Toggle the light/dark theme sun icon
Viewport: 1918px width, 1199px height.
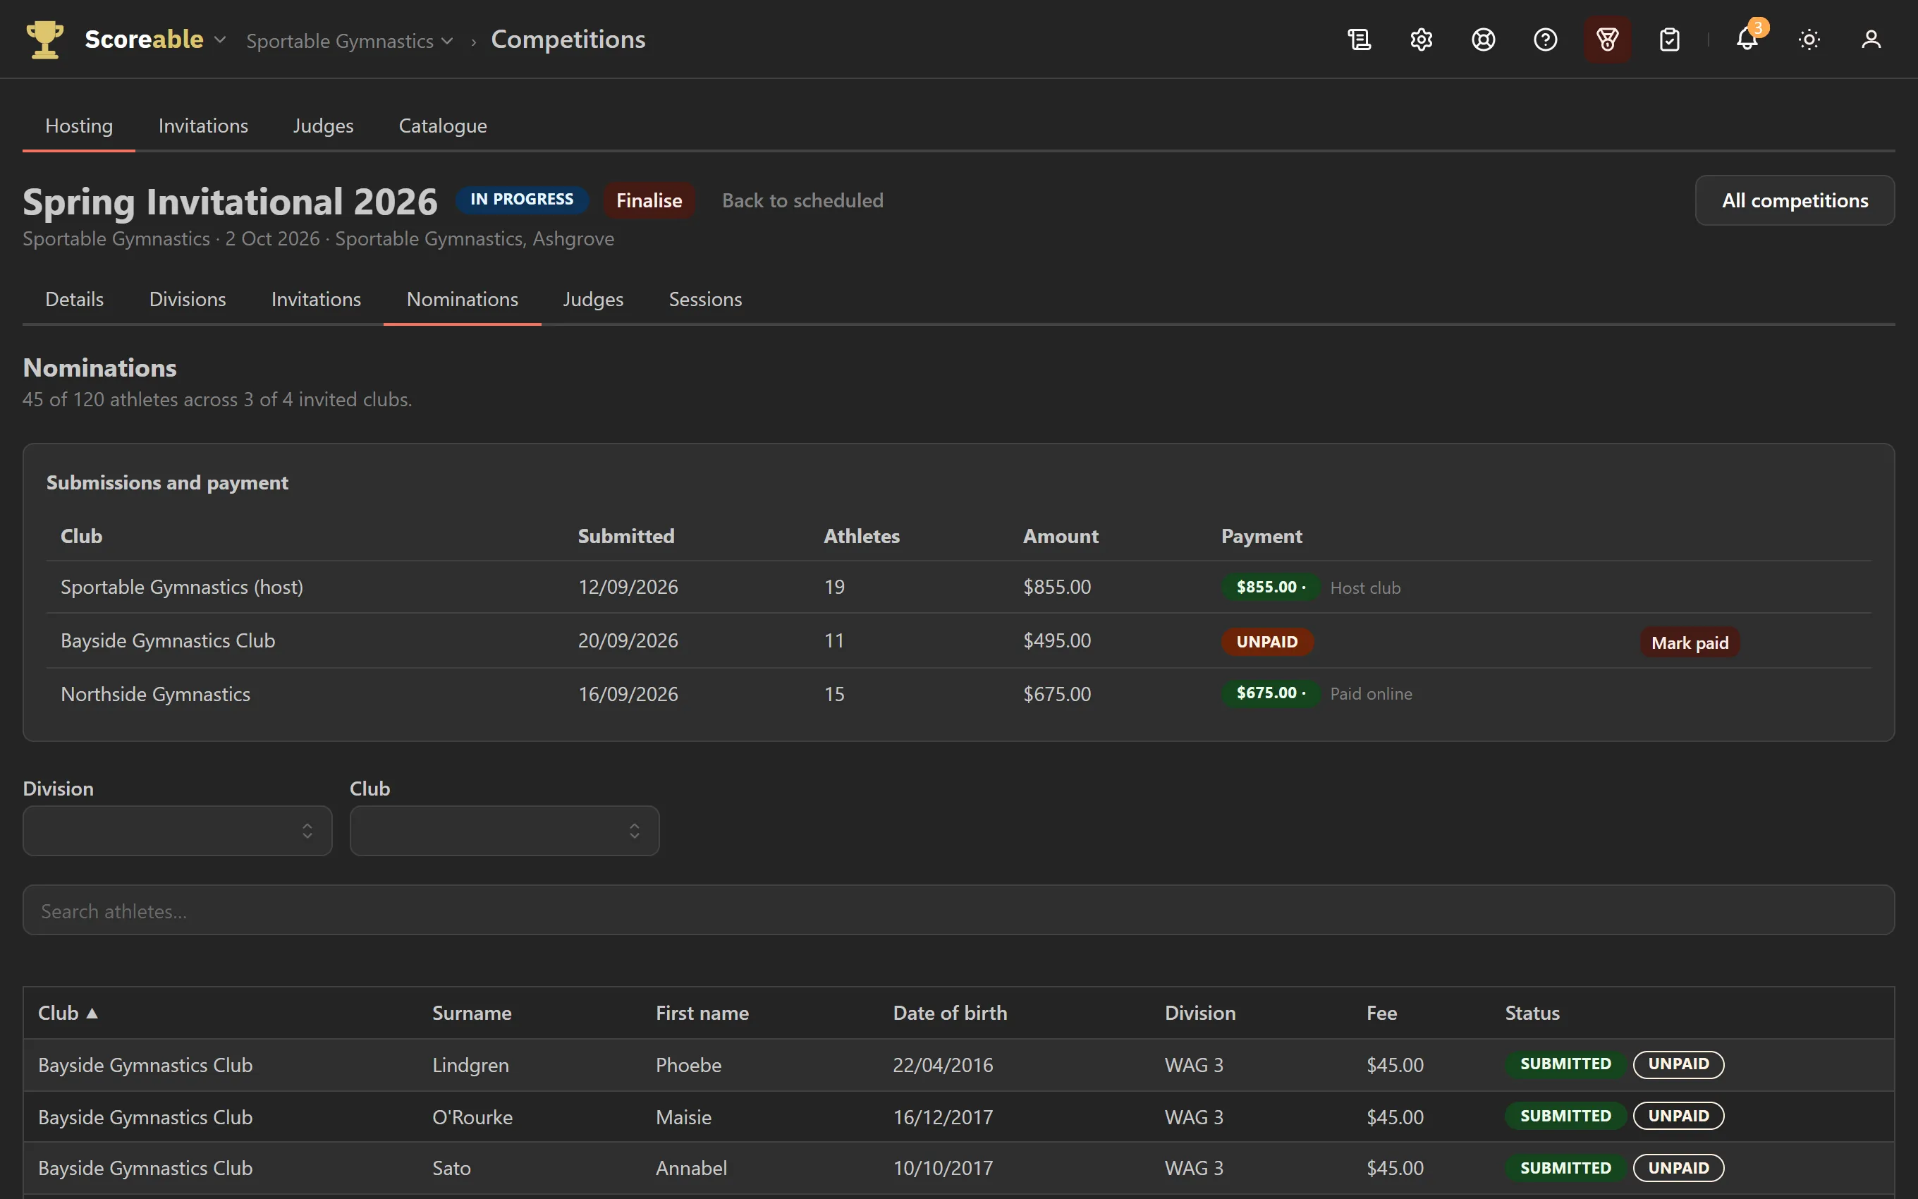point(1809,39)
